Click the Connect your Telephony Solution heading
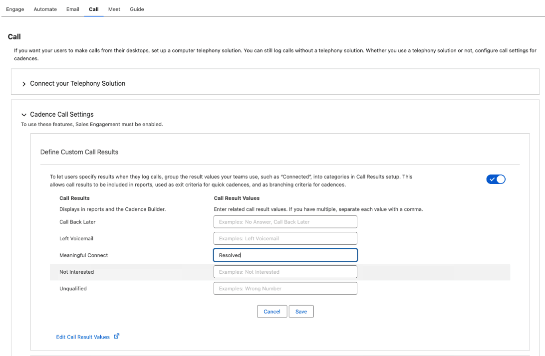 coord(77,84)
